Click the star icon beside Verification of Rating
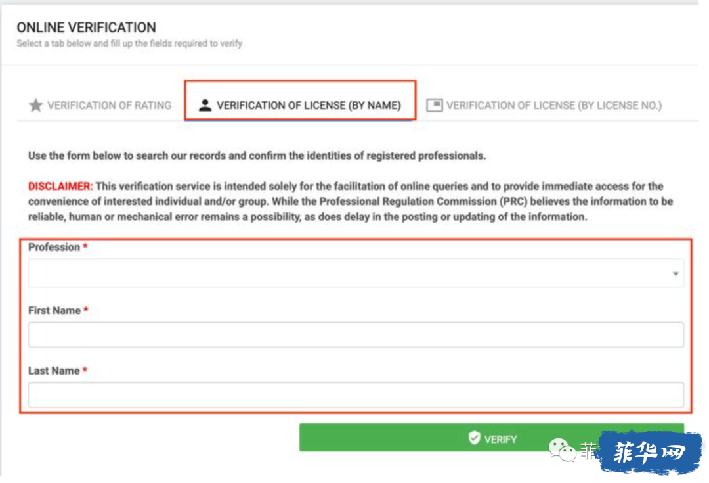709x483 pixels. coord(35,105)
